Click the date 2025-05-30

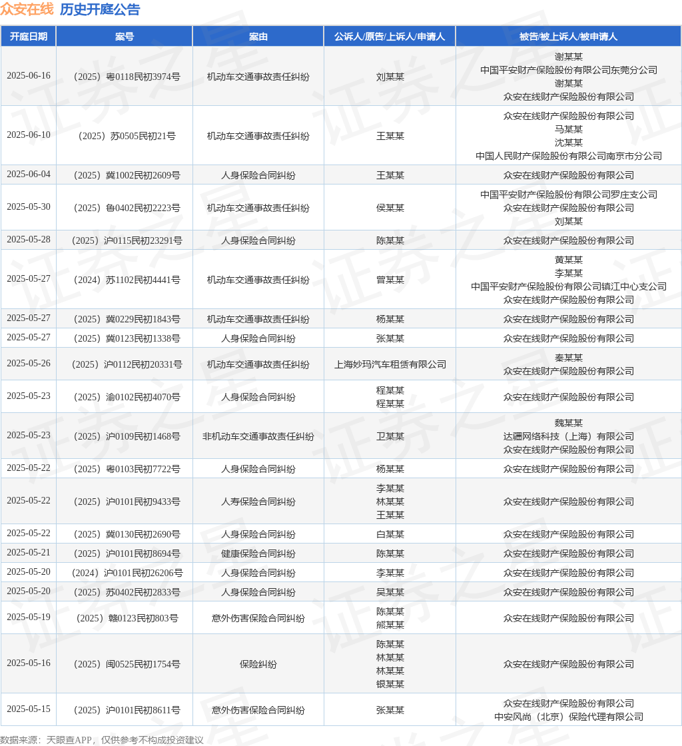coord(29,207)
